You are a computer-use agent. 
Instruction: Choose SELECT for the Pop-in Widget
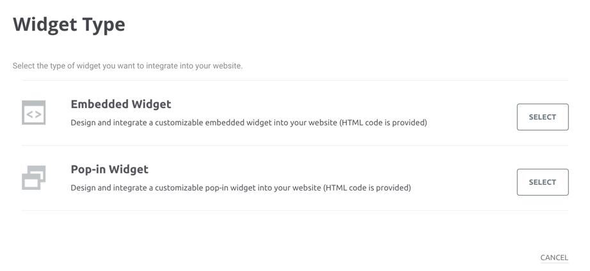pos(543,182)
